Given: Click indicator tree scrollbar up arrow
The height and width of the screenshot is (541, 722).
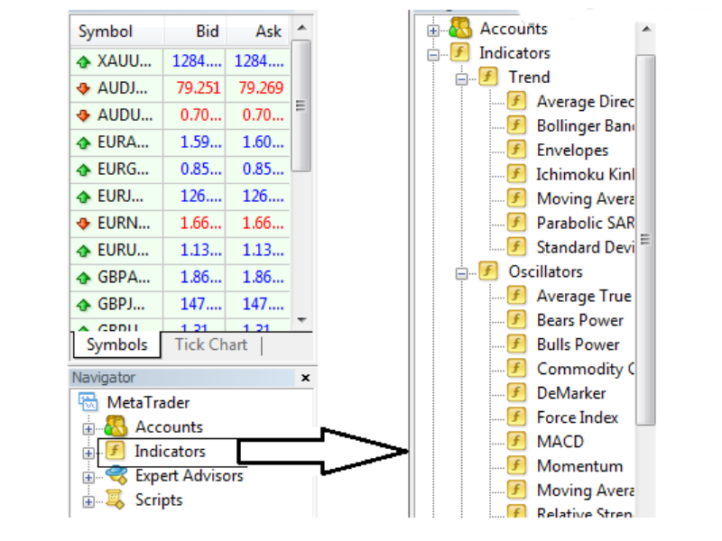Looking at the screenshot, I should 646,29.
